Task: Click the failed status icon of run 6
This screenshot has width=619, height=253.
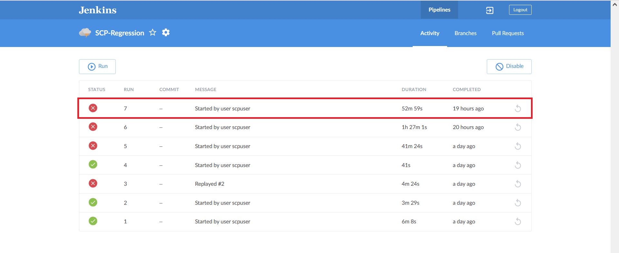Action: pyautogui.click(x=93, y=126)
